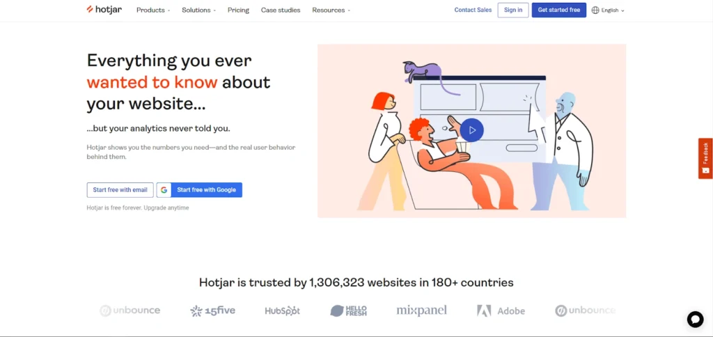
Task: Open Case studies in the navigation
Action: click(281, 10)
